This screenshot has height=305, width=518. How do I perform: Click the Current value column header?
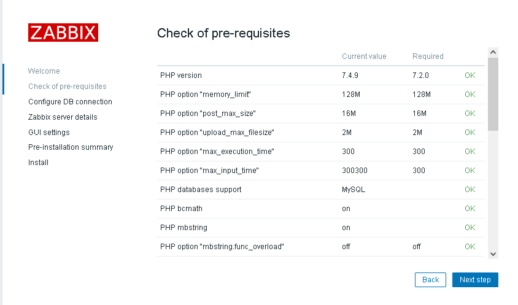click(x=364, y=56)
